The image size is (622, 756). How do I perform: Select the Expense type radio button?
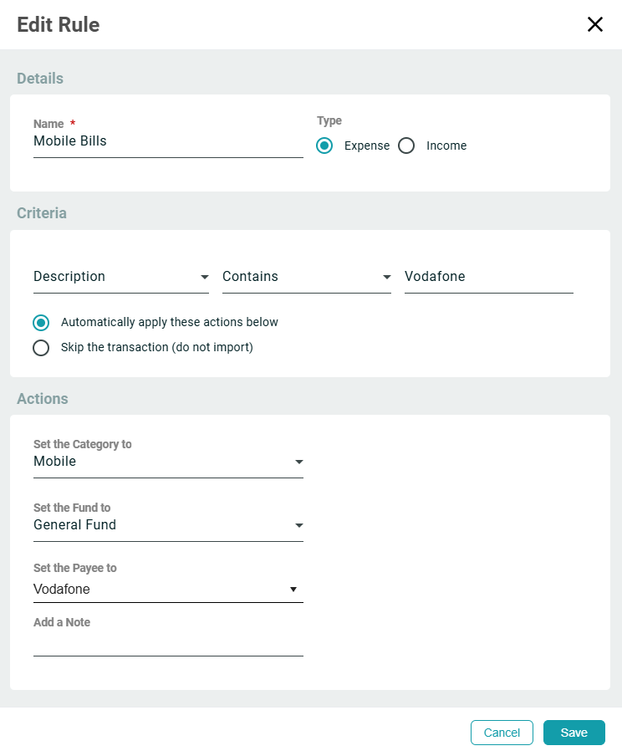(x=325, y=146)
